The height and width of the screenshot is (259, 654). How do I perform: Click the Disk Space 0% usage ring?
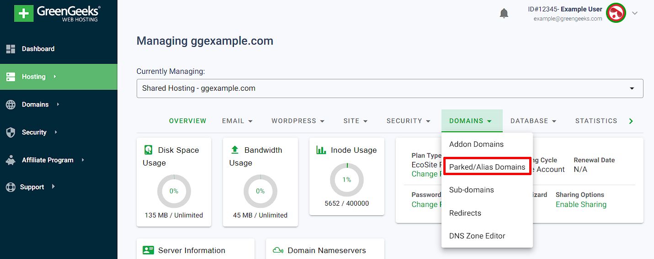[x=174, y=191]
